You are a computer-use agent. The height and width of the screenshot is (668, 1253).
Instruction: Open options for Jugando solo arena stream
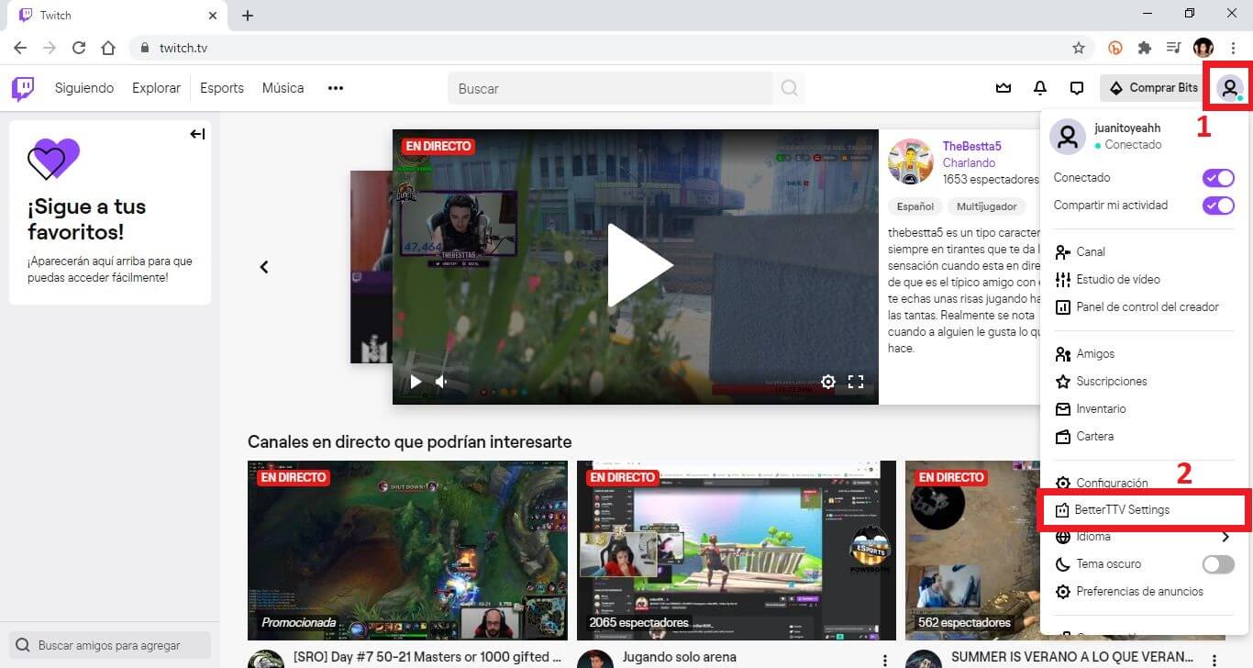884,661
